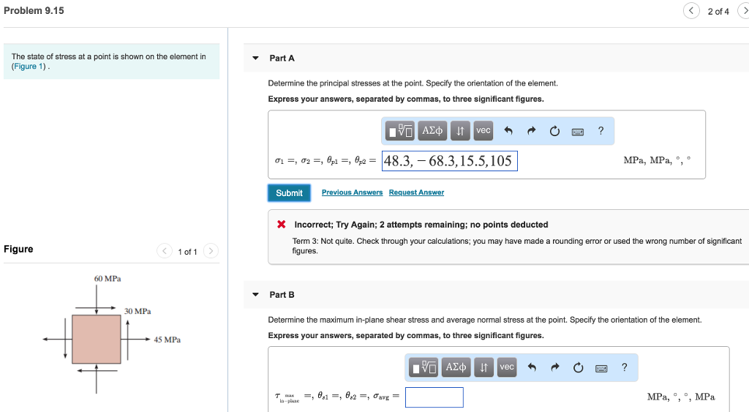Open templates tool in Part B toolbar

[424, 367]
